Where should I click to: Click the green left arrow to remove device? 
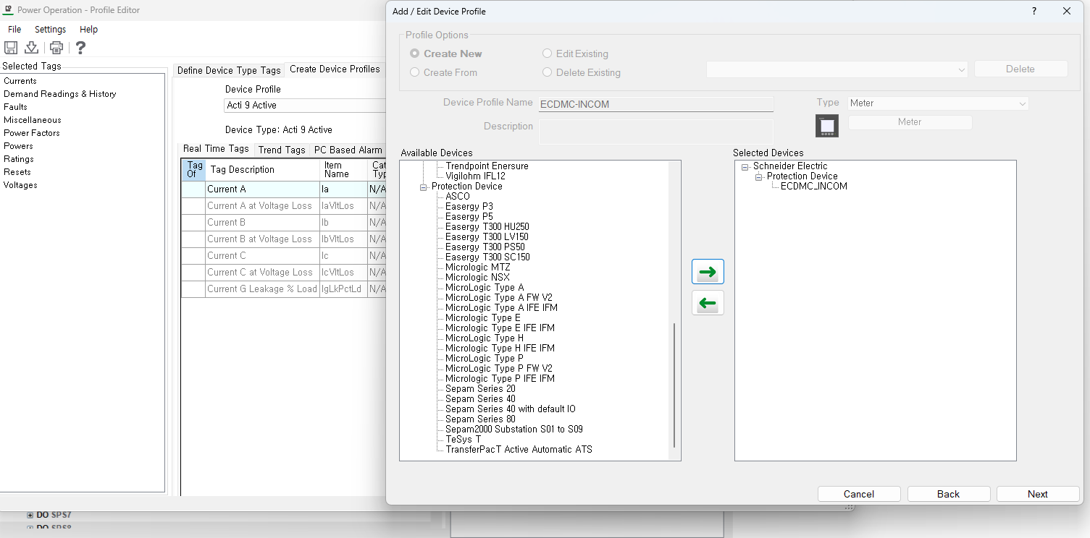708,303
